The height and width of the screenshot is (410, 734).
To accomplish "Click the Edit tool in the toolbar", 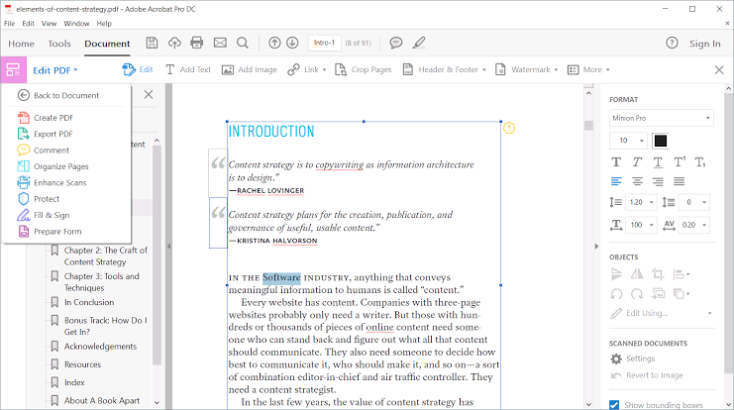I will coord(138,69).
